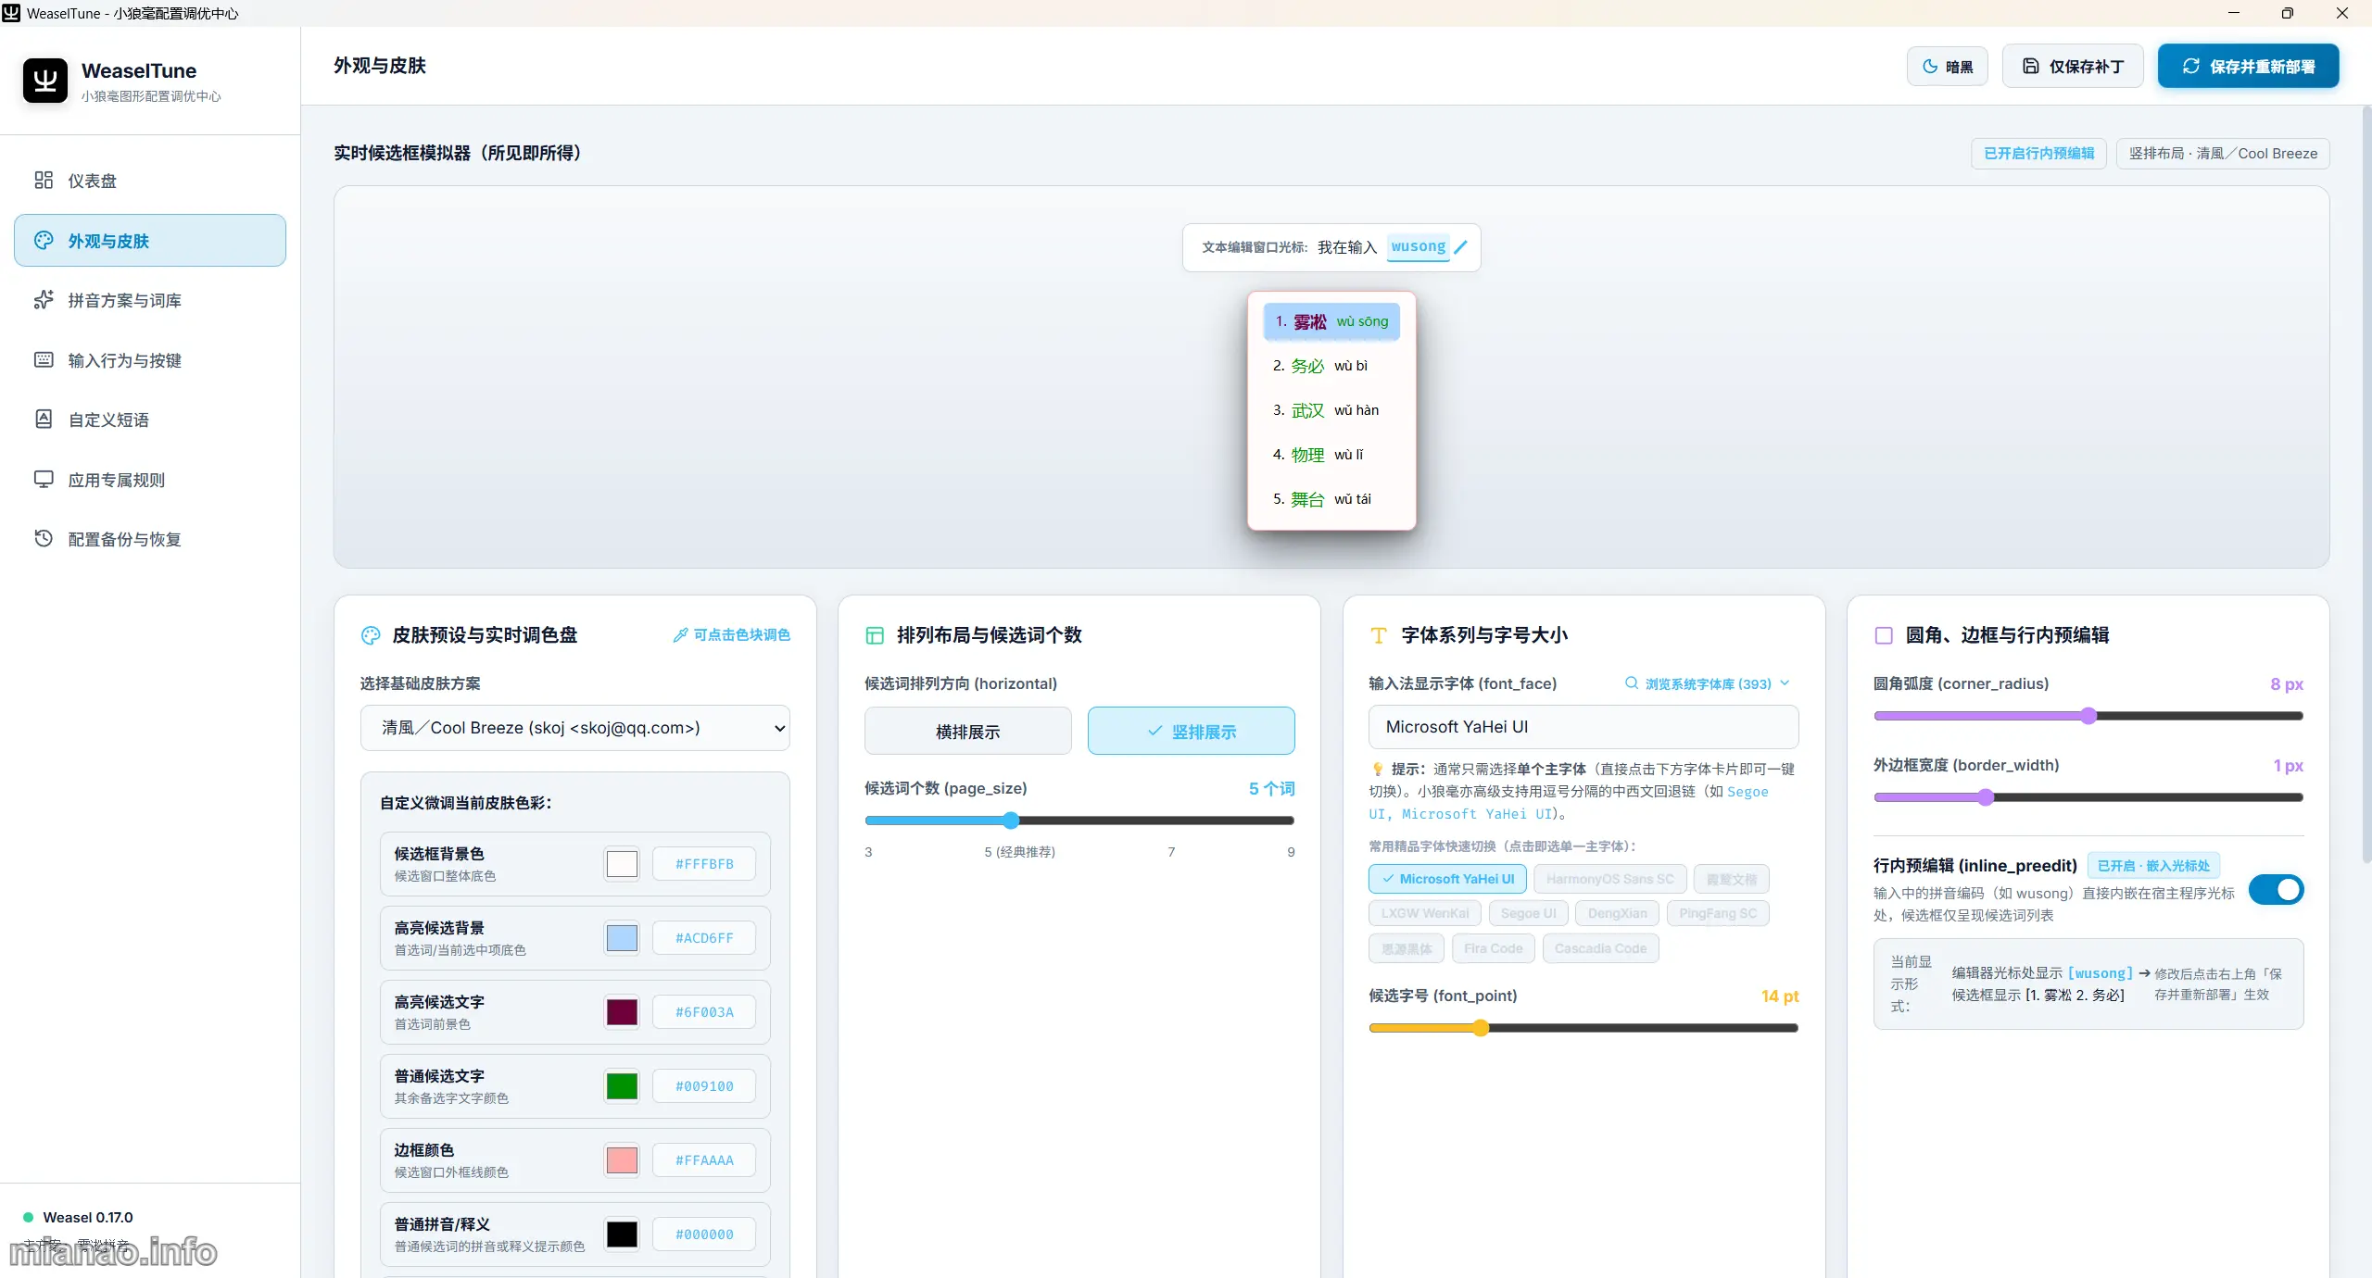2372x1278 pixels.
Task: Open the 仪表盘 dashboard page
Action: (150, 181)
